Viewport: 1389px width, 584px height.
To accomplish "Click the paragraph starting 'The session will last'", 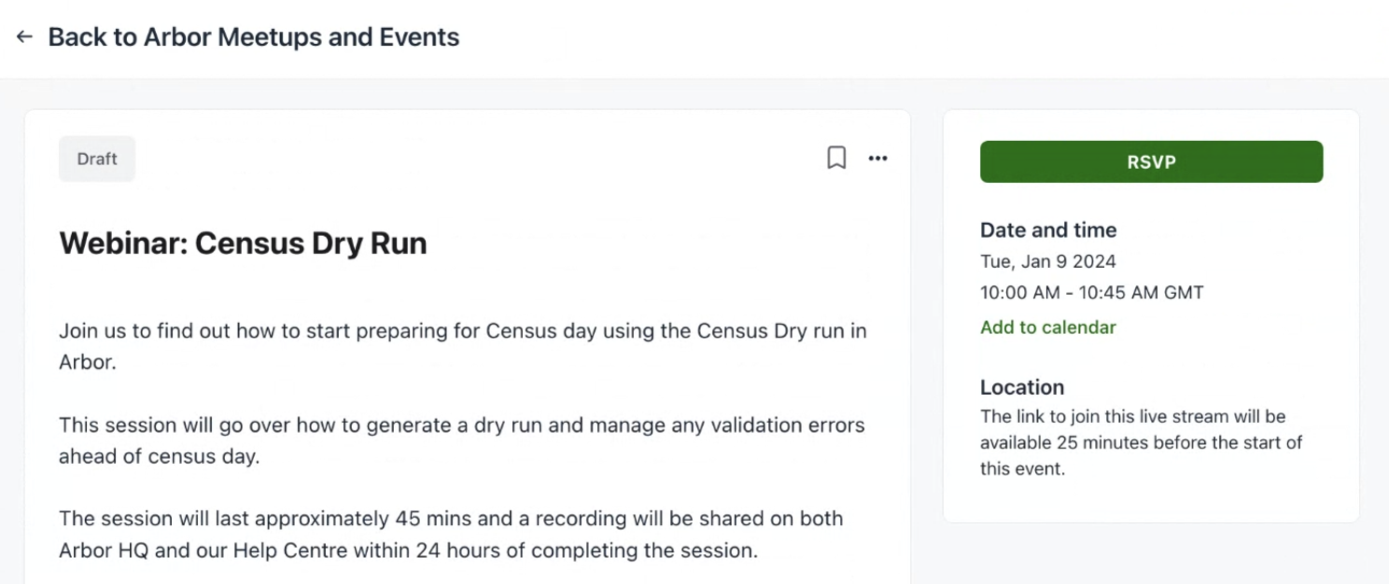I will 451,534.
